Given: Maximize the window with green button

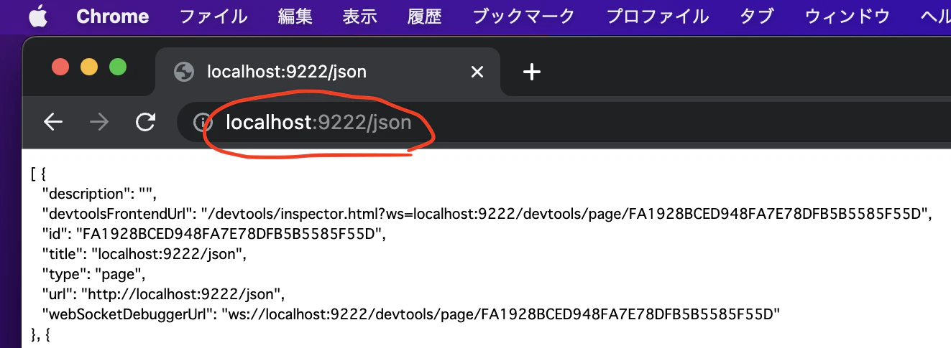Looking at the screenshot, I should click(118, 67).
